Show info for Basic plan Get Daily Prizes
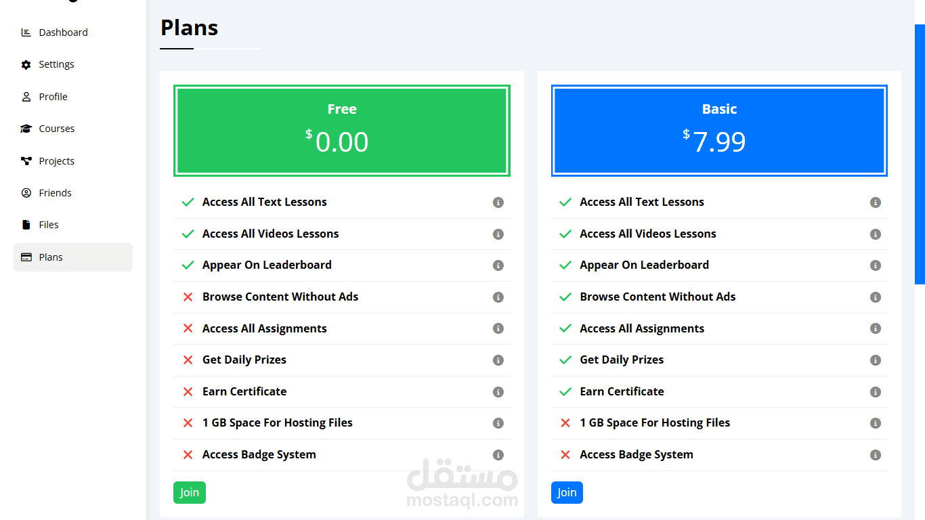This screenshot has height=520, width=925. (x=876, y=360)
